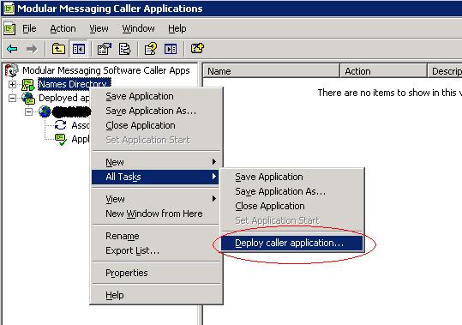Click the Export List toolbar icon
Viewport: 462px width, 325px height.
pos(124,49)
